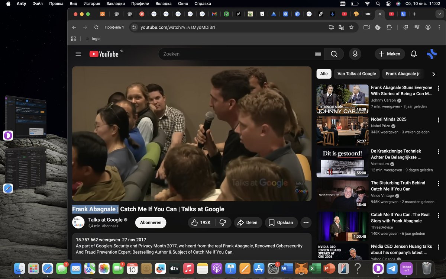Open the translate page icon in address bar
This screenshot has width=446, height=279.
341,27
